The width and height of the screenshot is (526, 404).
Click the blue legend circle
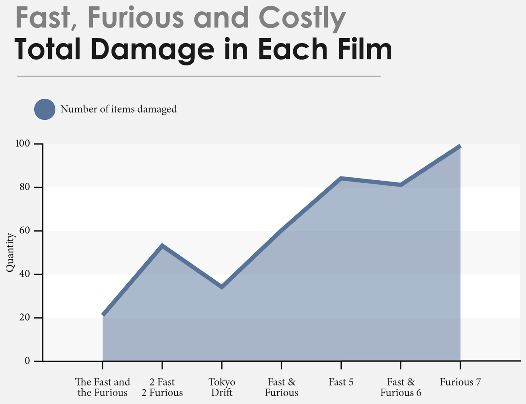(45, 109)
